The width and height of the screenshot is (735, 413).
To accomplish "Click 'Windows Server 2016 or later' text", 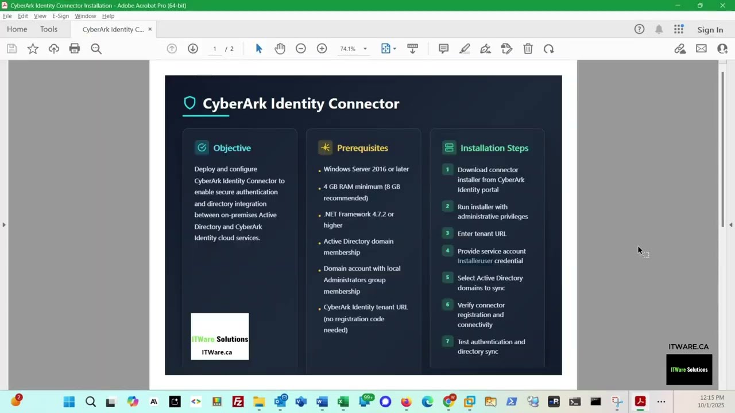I will pos(366,169).
